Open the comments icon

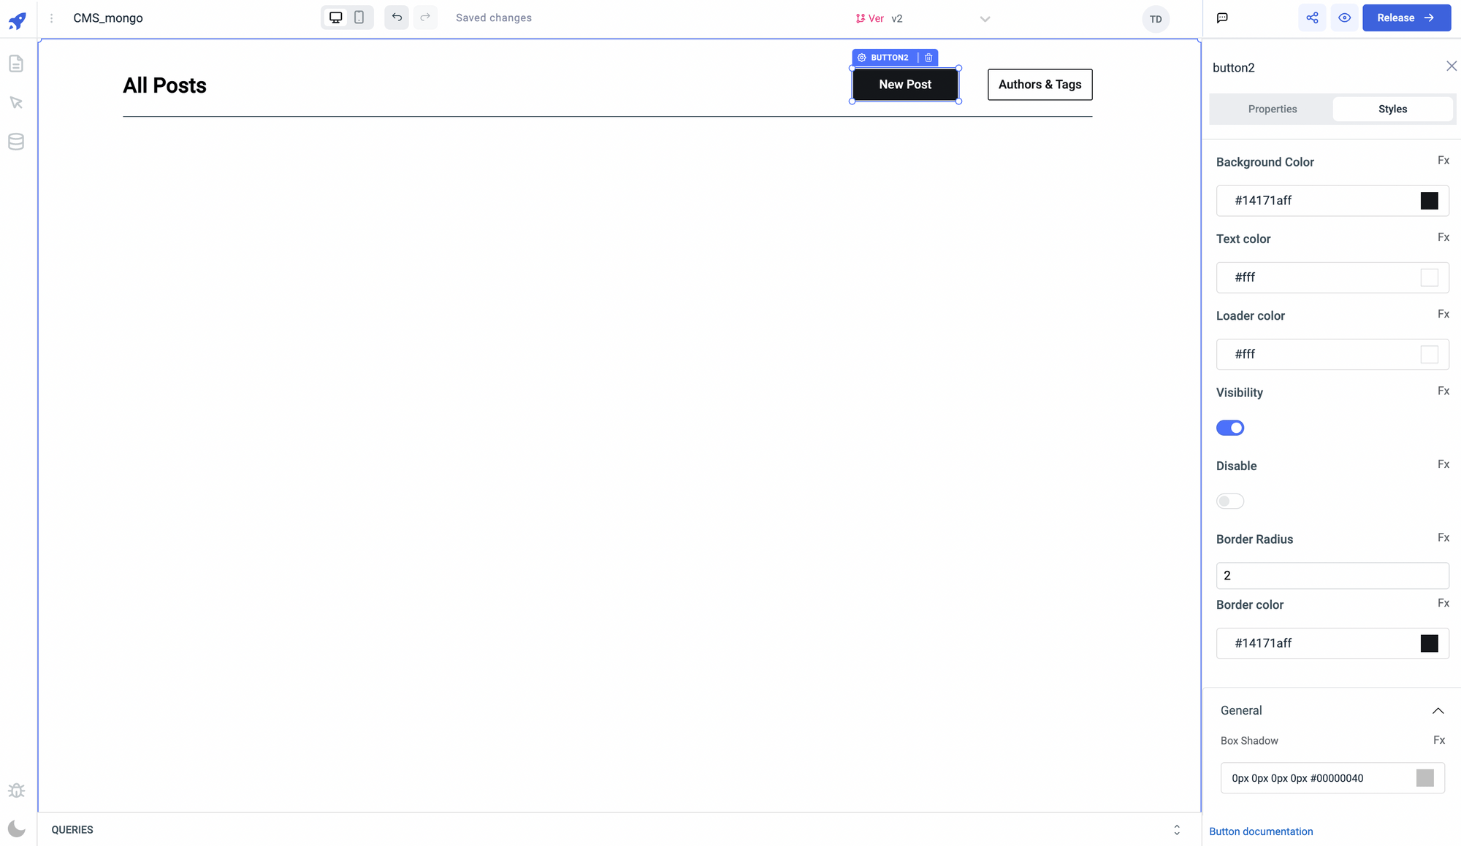[1222, 18]
